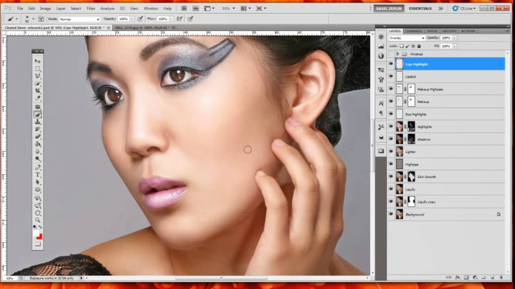Screen dimensions: 515x289
Task: Select the Spot Healing Brush tool
Action: coord(38,107)
